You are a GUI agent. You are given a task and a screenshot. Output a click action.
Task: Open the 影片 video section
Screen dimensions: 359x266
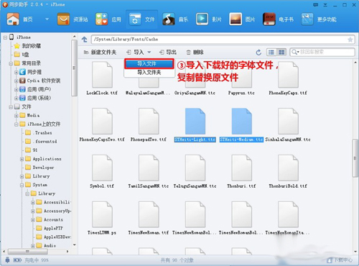coord(202,19)
